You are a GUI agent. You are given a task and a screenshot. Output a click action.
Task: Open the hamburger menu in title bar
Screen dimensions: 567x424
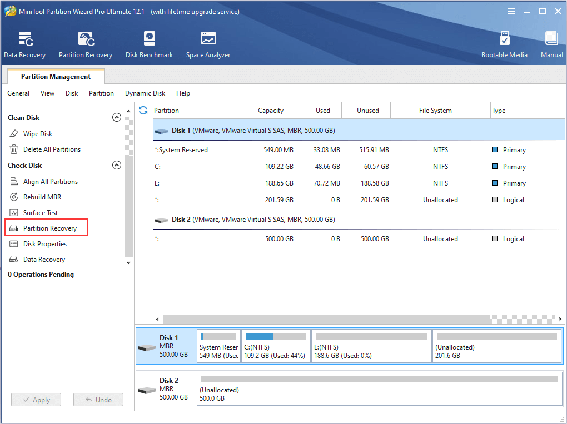point(511,12)
